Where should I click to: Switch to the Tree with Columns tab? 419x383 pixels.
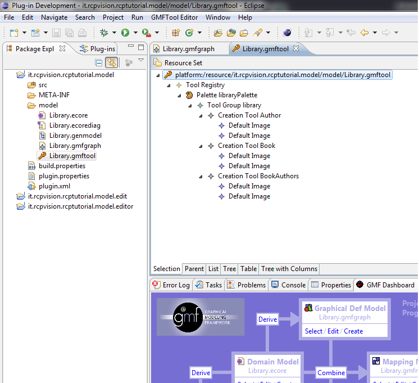289,269
